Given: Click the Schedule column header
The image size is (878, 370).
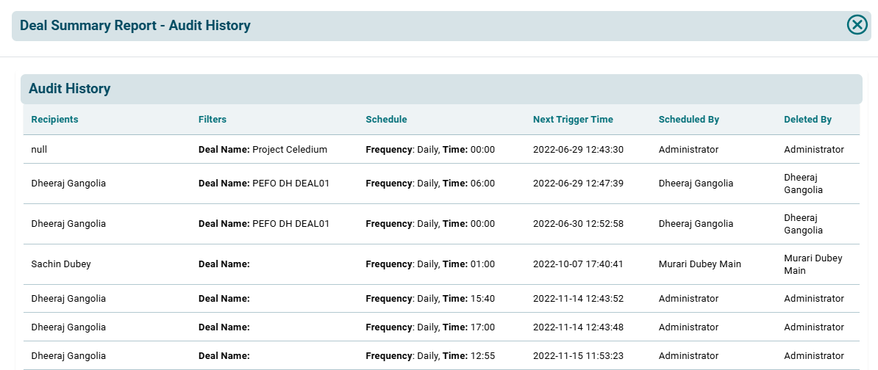Looking at the screenshot, I should pos(386,119).
